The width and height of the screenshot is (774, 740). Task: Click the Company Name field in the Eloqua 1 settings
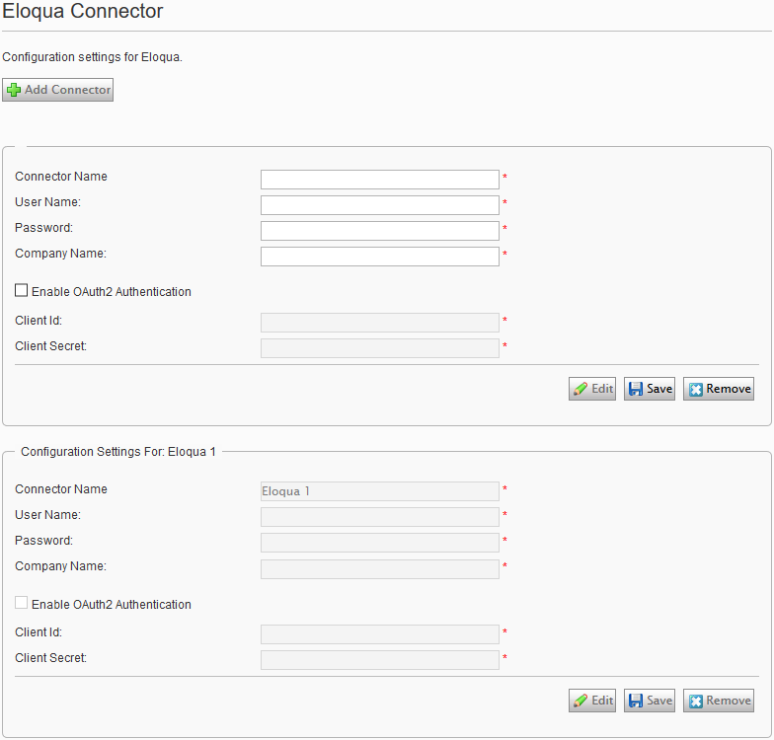tap(379, 569)
